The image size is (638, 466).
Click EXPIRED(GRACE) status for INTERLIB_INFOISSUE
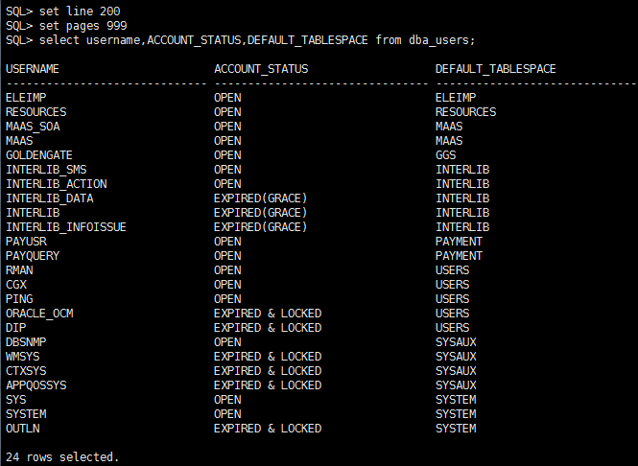(260, 227)
